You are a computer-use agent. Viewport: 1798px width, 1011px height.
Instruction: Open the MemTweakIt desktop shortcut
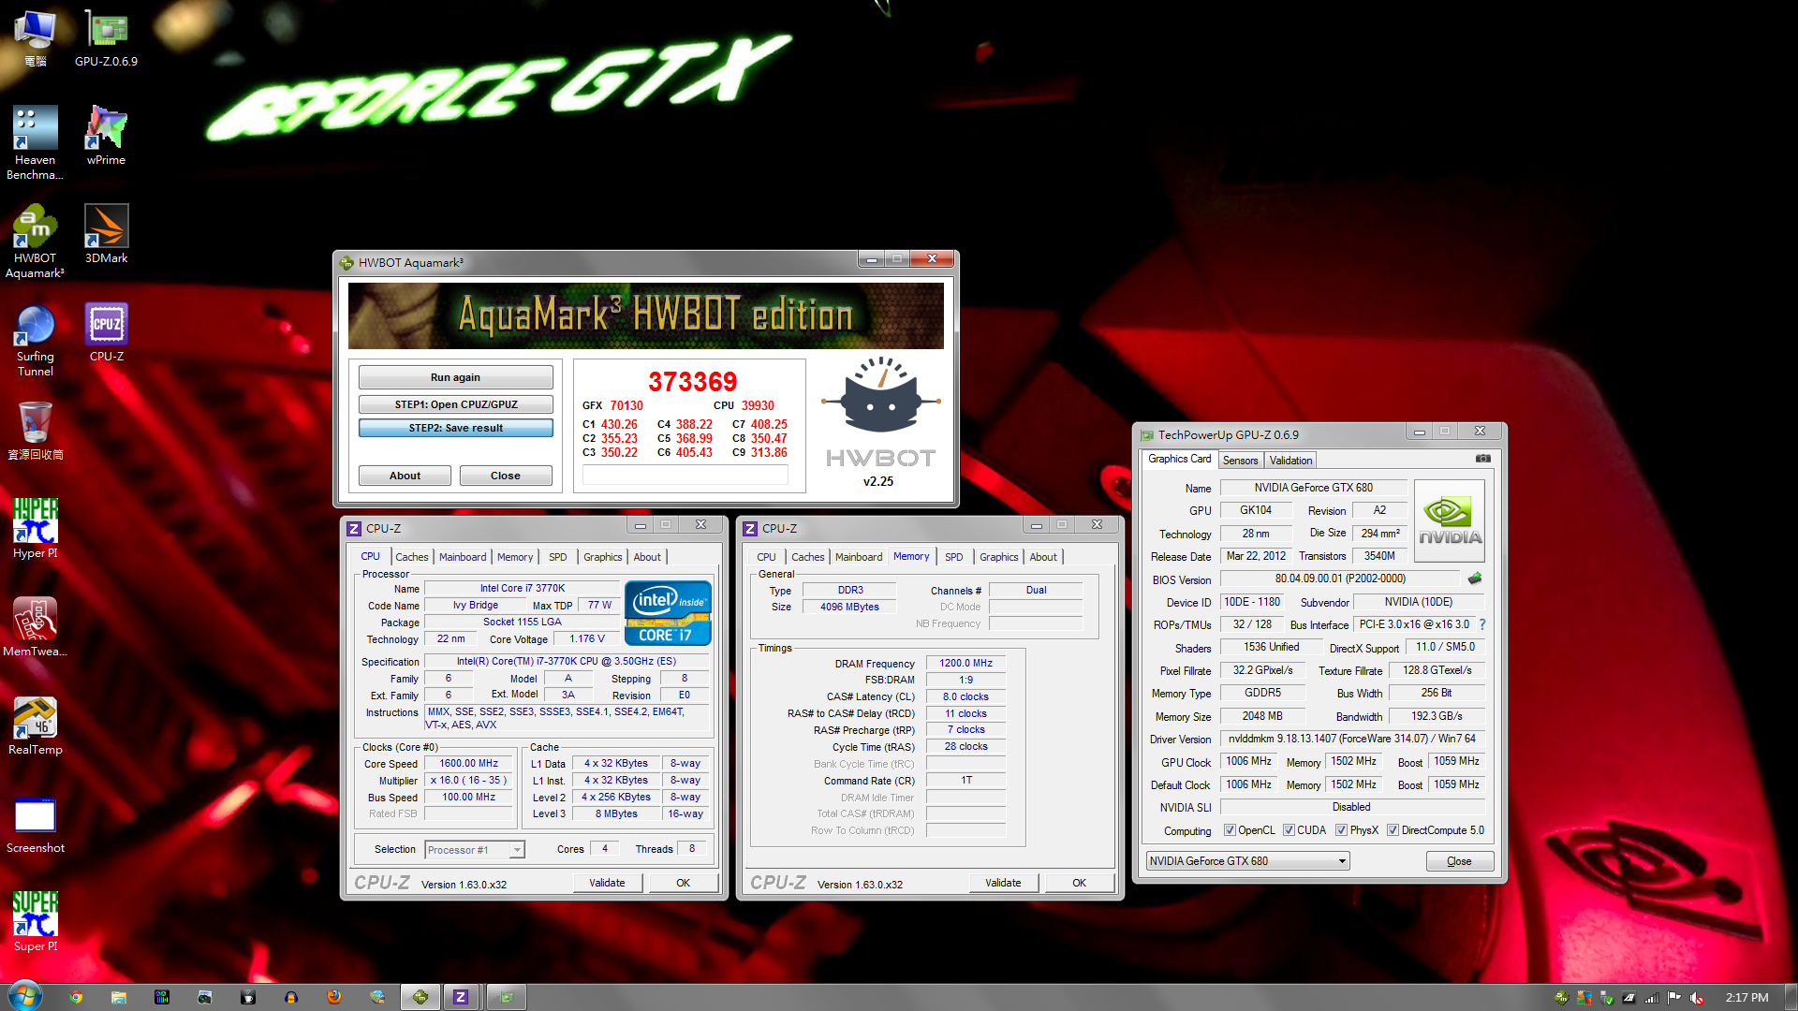point(35,627)
